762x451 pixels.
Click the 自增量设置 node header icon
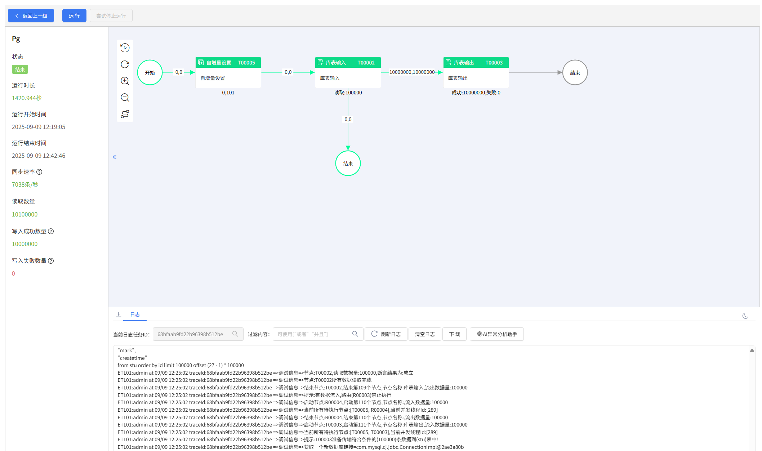[201, 62]
